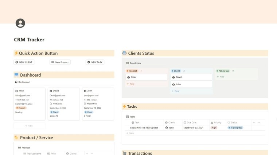Click the Task column header
The height and width of the screenshot is (155, 277).
point(136,122)
